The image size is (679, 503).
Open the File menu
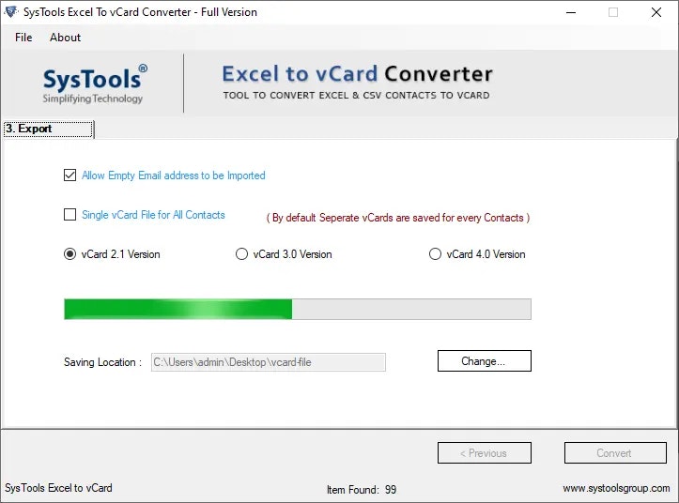click(x=23, y=38)
